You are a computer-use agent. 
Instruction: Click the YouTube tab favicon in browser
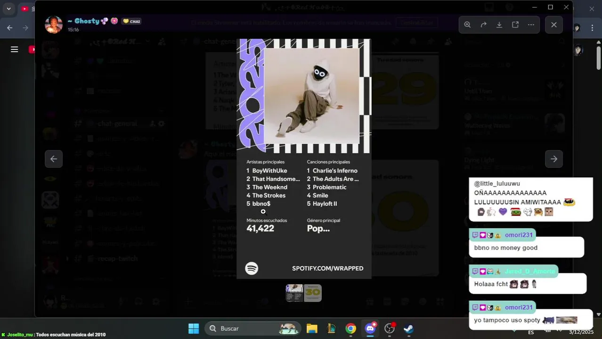25,8
